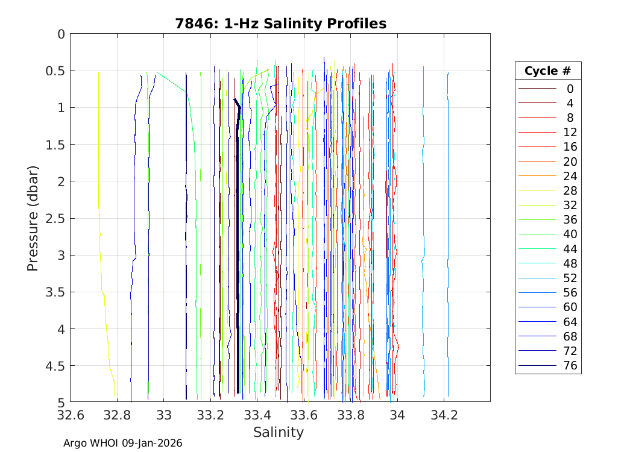The image size is (633, 452).
Task: Click the y-axis tick label 0
Action: point(60,34)
